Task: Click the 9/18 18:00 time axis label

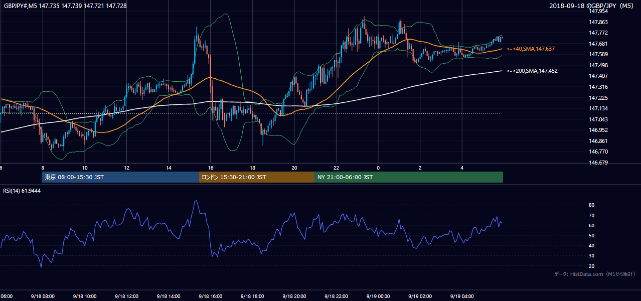Action: pyautogui.click(x=252, y=296)
